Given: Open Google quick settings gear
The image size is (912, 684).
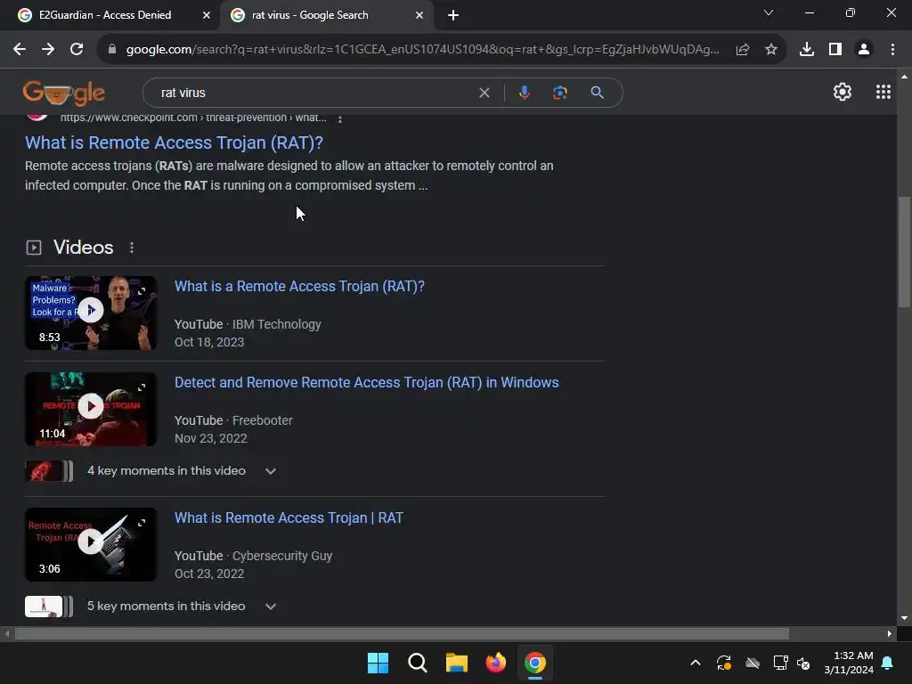Looking at the screenshot, I should 843,92.
